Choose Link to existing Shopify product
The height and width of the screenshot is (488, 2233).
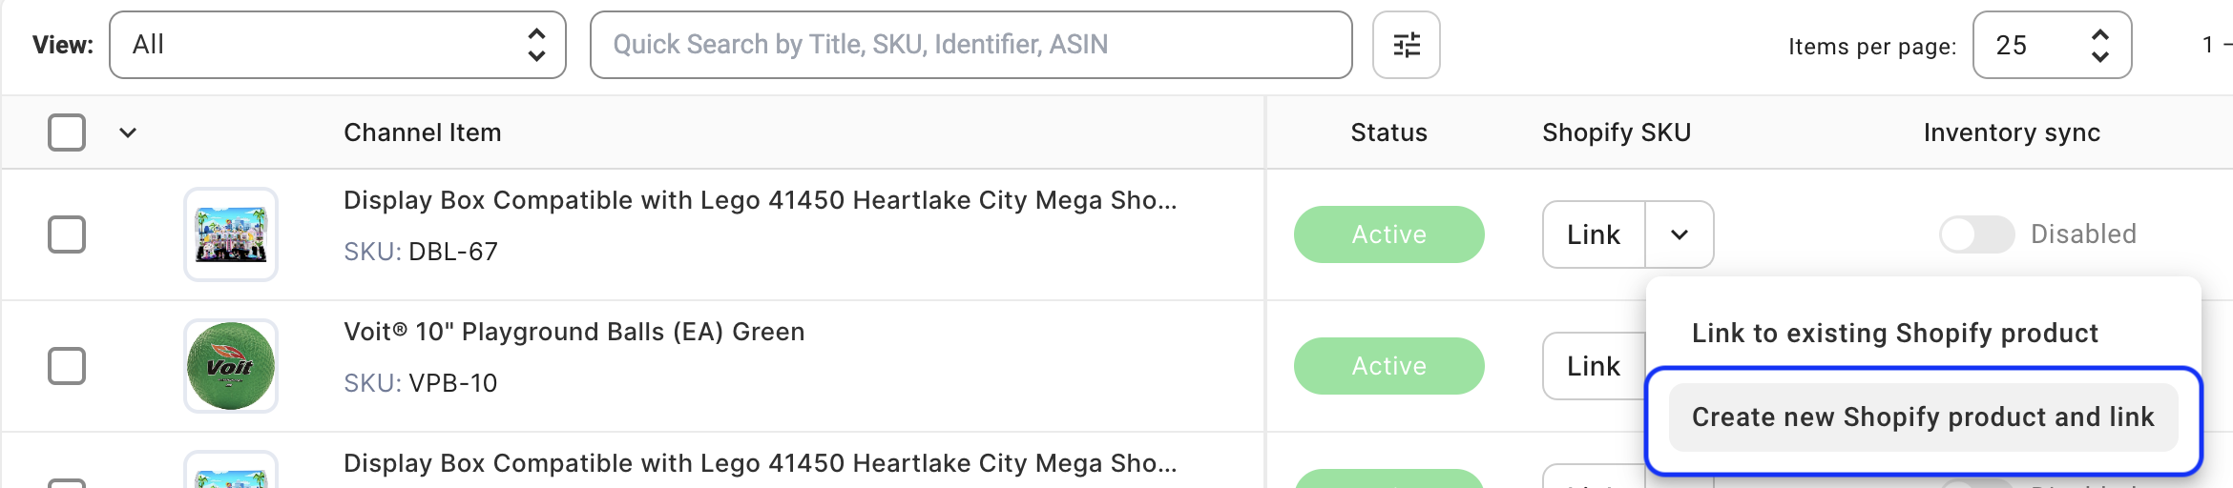[x=1894, y=334]
